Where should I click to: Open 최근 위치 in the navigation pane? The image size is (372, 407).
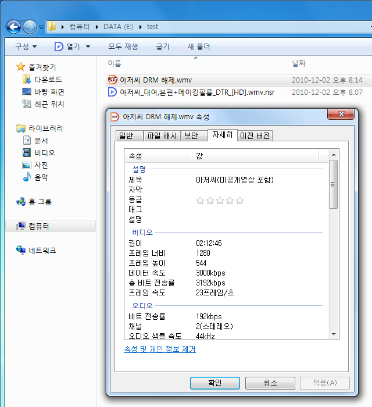click(49, 104)
